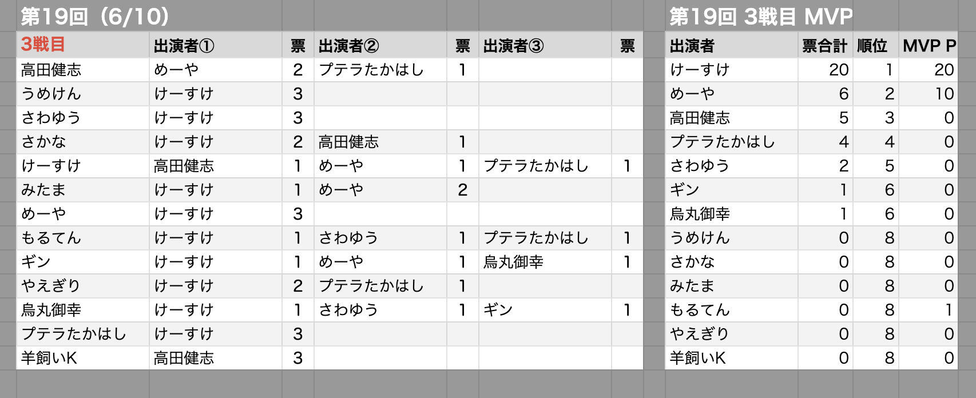The image size is (976, 398).
Task: Select the red 3戦目 header cell
Action: (83, 45)
